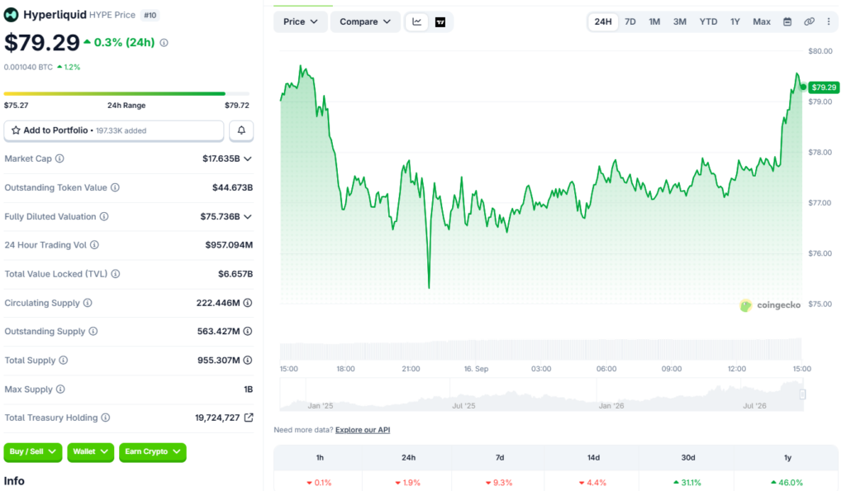Image resolution: width=846 pixels, height=491 pixels.
Task: Select the 3M time range
Action: 680,22
